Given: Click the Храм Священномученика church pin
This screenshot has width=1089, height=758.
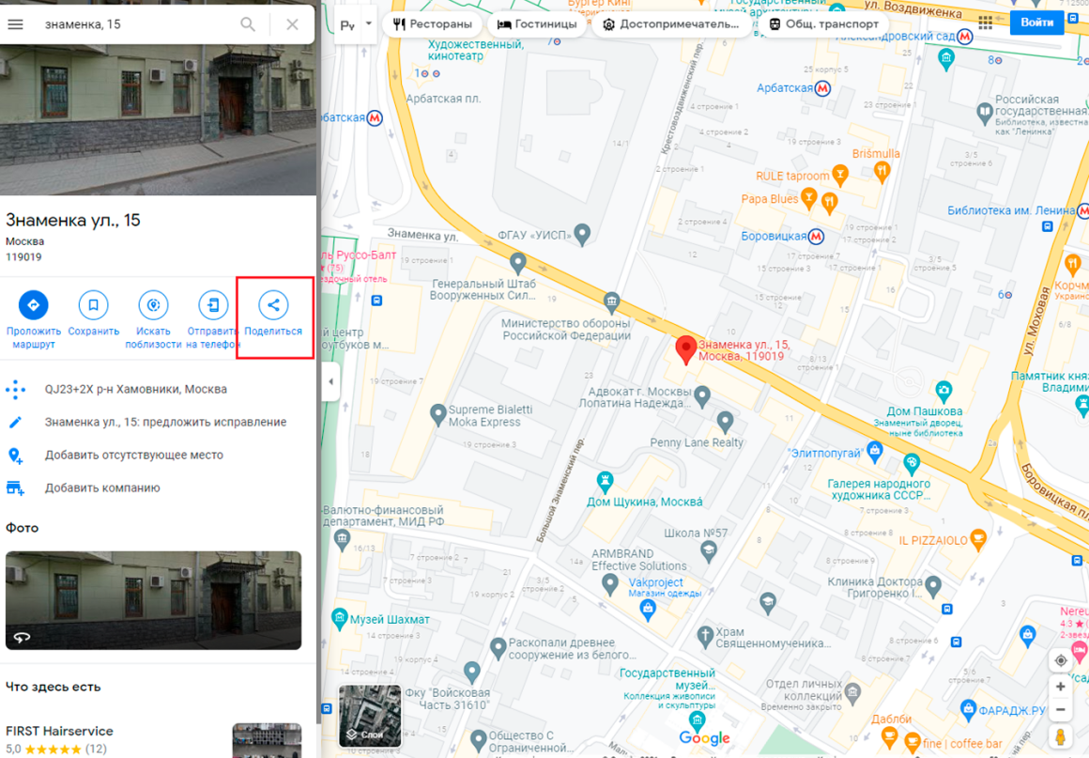Looking at the screenshot, I should click(705, 637).
